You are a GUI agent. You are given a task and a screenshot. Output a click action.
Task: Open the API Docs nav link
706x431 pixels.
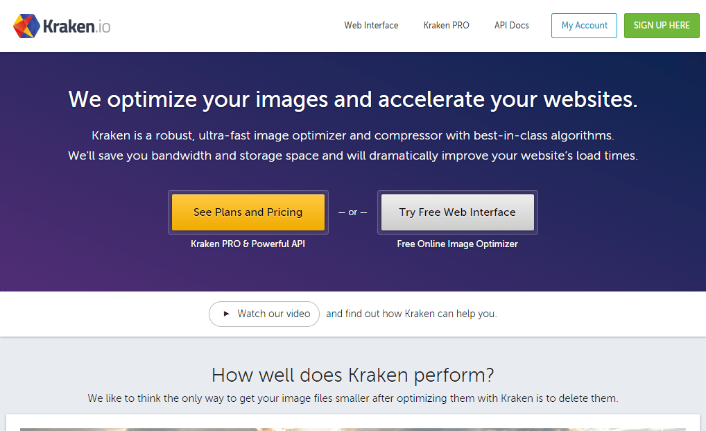511,26
